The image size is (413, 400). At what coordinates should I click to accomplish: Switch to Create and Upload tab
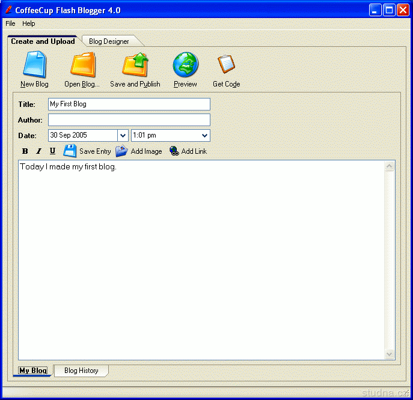pos(43,41)
